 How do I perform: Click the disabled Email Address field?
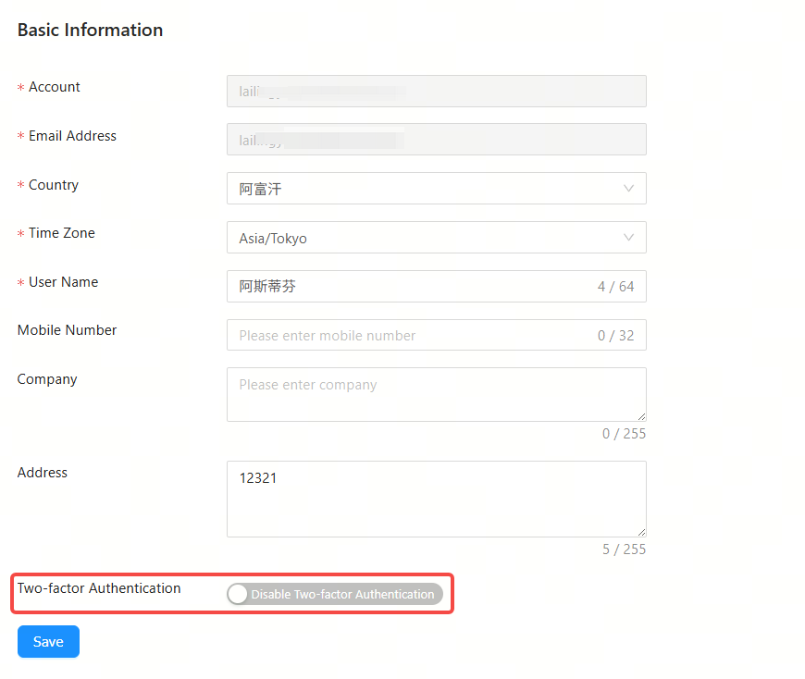[x=435, y=140]
